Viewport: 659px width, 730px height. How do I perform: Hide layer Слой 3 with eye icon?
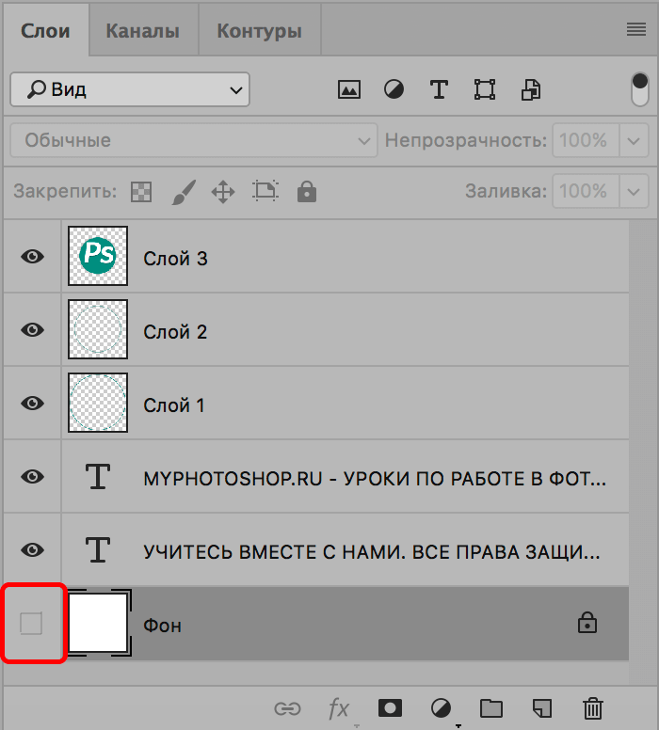33,256
